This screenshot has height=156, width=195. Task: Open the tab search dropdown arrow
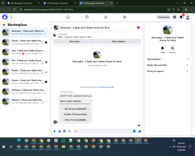pyautogui.click(x=3, y=3)
